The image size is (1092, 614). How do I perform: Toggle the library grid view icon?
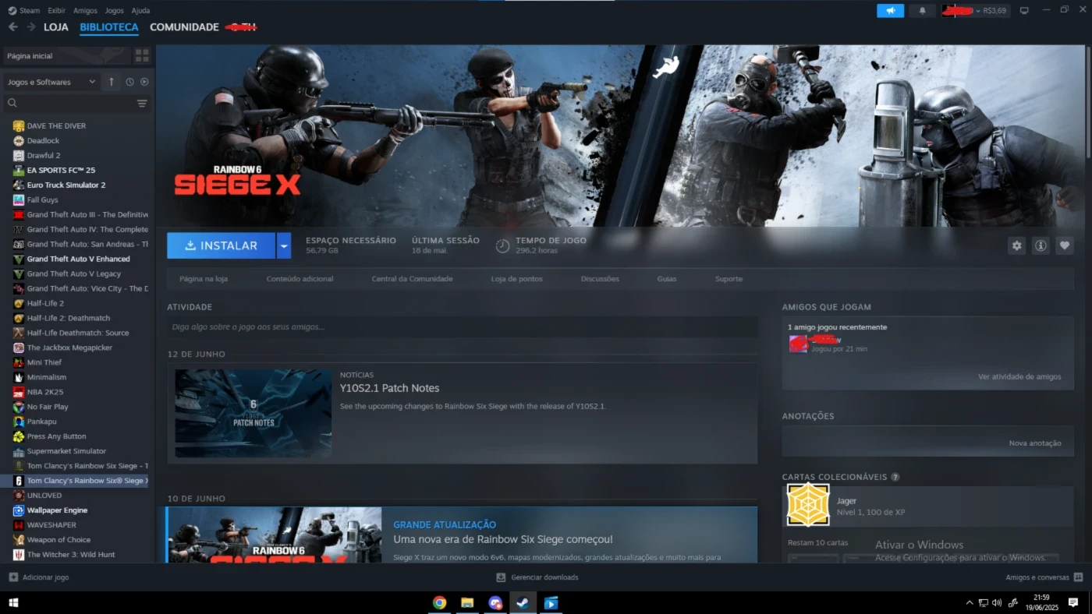(142, 56)
